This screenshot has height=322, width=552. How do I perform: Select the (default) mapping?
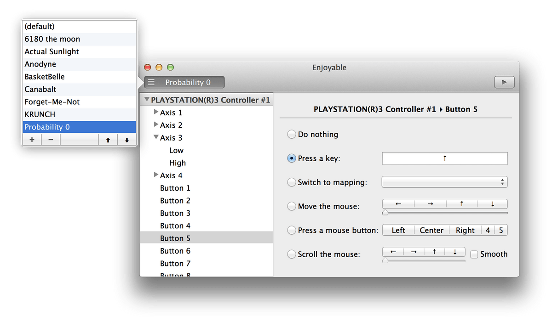tap(79, 27)
